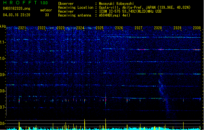Click the 'Receiving antenna' label

(x=75, y=15)
